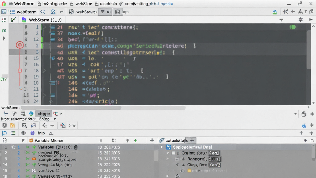Image resolution: width=316 pixels, height=178 pixels.
Task: Click the horizontal scrollbar thumb below the editor
Action: 71,108
